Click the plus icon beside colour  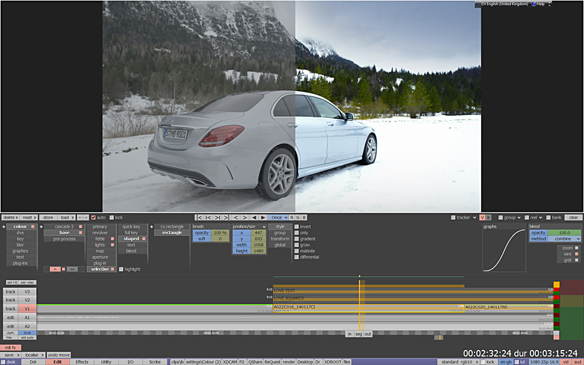(x=4, y=227)
